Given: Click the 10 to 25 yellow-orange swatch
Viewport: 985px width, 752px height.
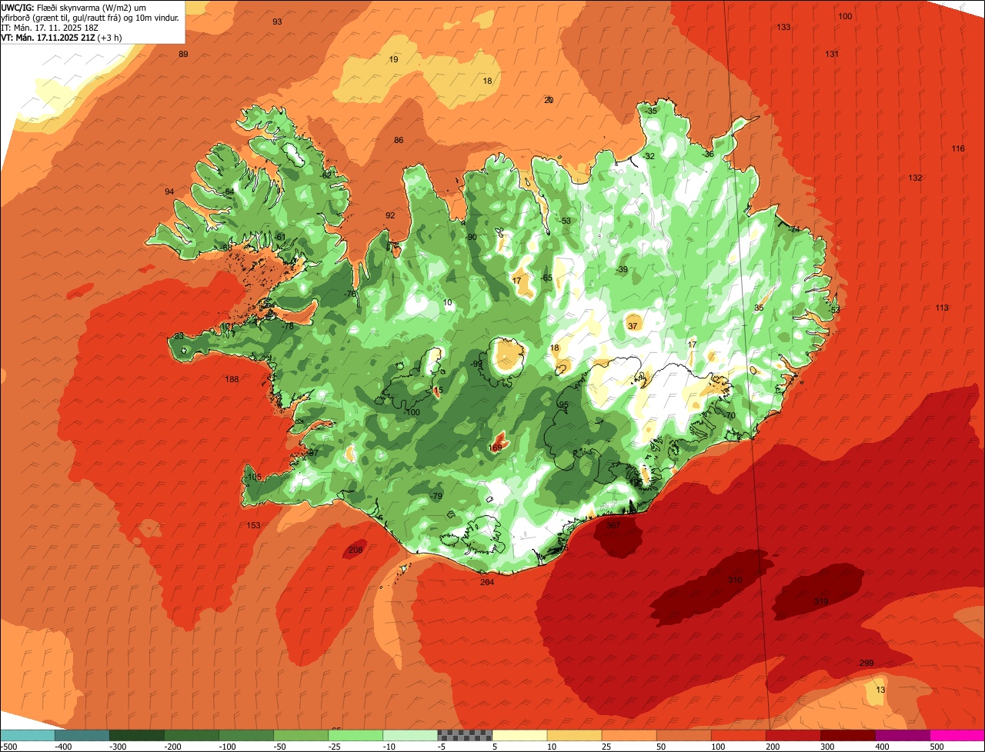Looking at the screenshot, I should coord(573,735).
